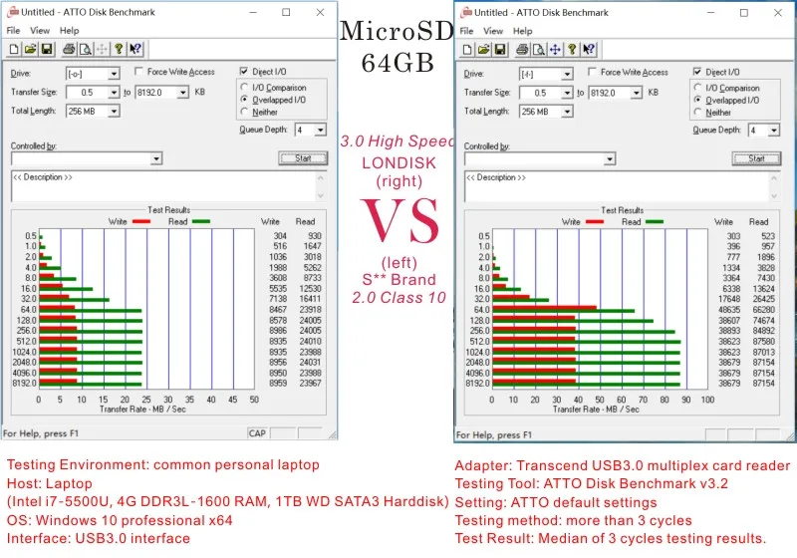Click the Open folder icon in left window

pos(31,49)
